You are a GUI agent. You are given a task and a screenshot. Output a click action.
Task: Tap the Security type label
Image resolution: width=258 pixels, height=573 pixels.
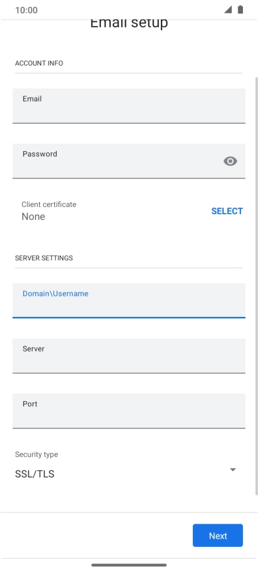[36, 454]
